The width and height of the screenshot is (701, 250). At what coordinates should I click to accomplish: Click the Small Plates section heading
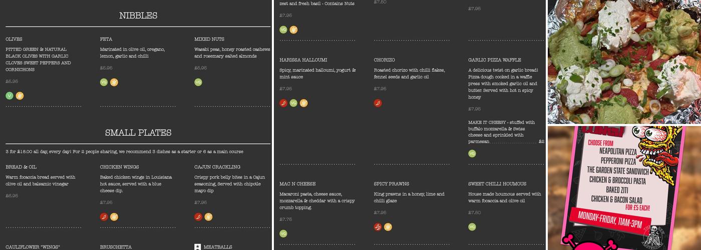tap(138, 132)
